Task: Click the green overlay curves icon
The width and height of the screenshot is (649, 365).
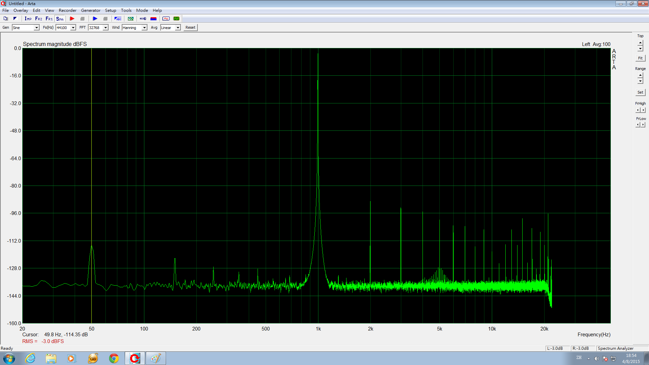Action: click(130, 19)
